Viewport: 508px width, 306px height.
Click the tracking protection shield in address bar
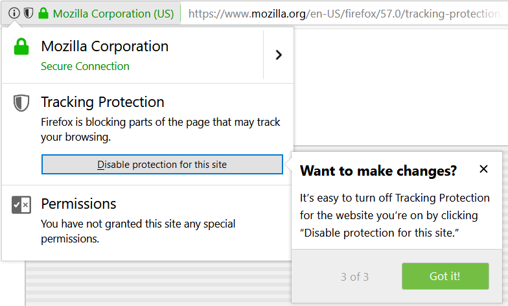[28, 13]
